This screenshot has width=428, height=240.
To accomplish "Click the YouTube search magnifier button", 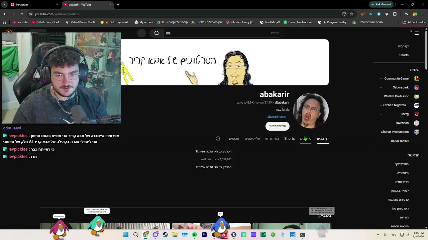I will [x=156, y=33].
